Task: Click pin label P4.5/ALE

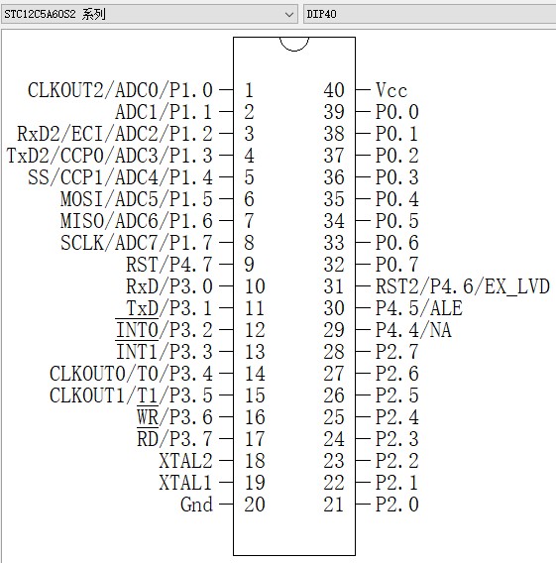Action: tap(419, 308)
